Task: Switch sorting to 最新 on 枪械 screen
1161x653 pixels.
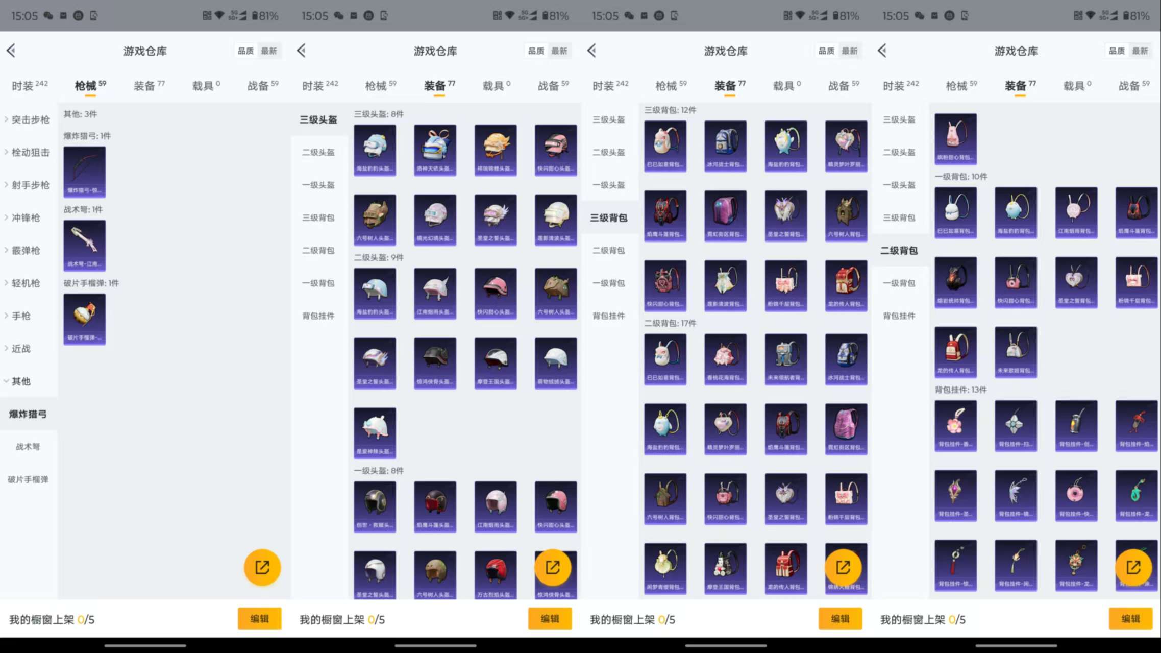Action: (269, 51)
